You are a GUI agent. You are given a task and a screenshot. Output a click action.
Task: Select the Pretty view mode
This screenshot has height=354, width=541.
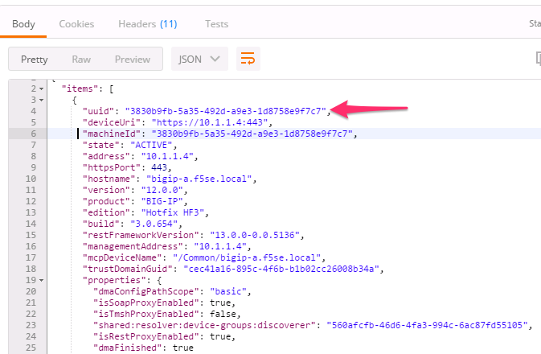34,59
